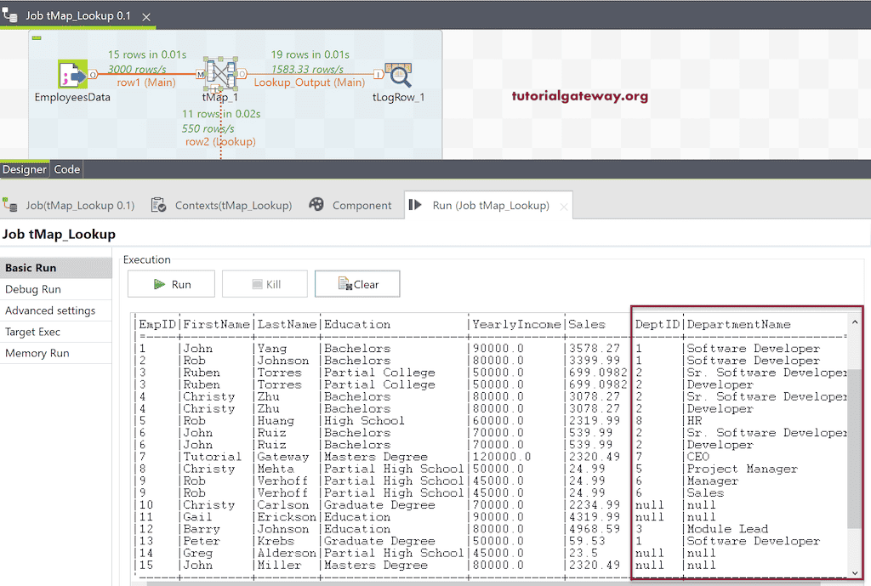Select the EmployeesData input component on canvas

point(72,75)
